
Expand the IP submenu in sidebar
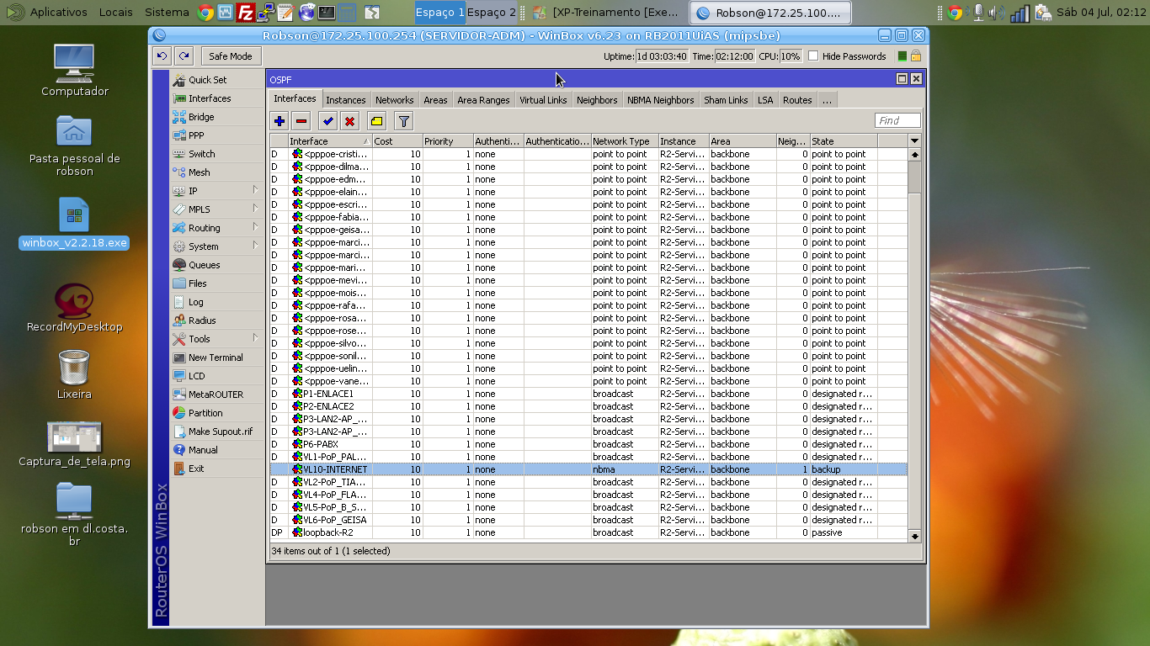click(217, 191)
